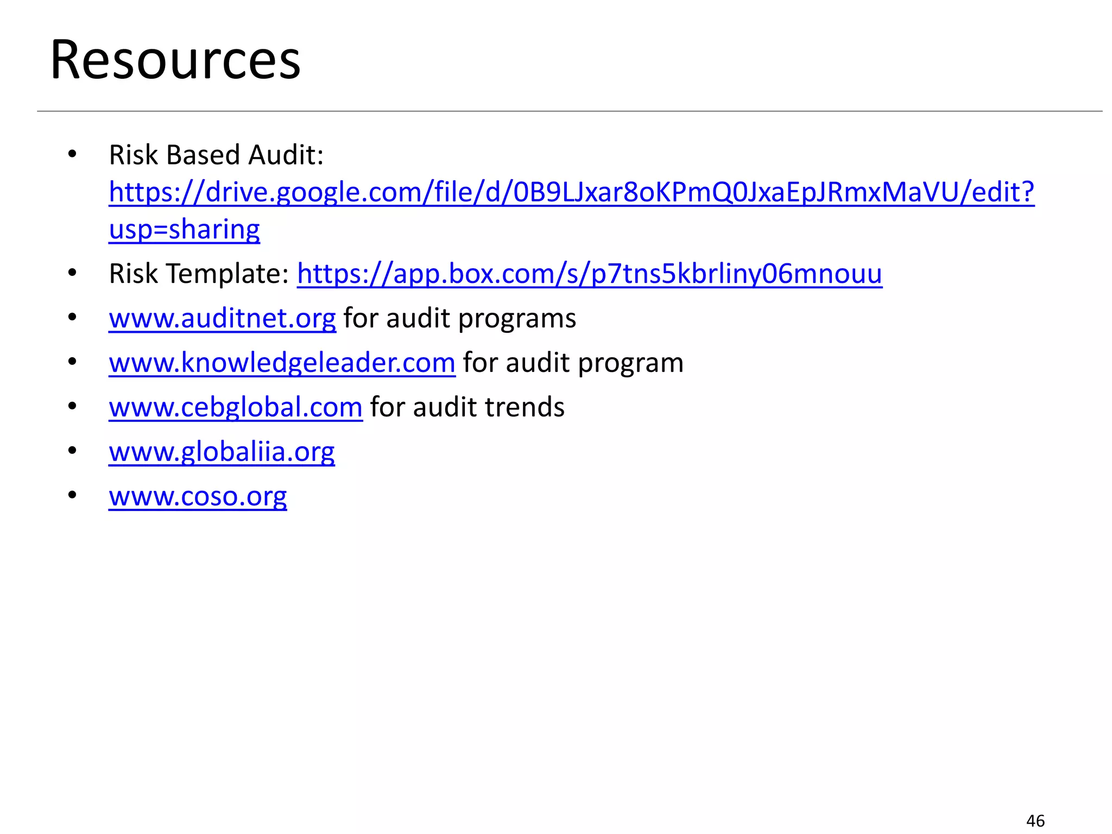Viewport: 1112px width, 834px height.
Task: Open www.coso.org link
Action: click(198, 496)
